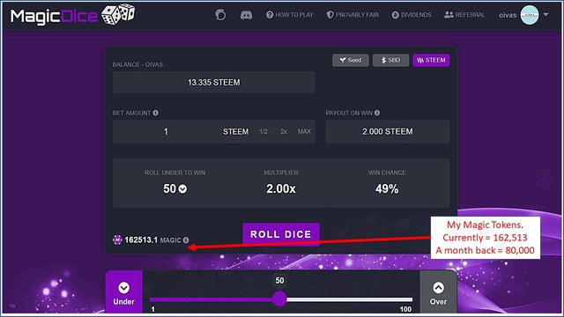The image size is (564, 317).
Task: Open the Provably Fair page
Action: 352,15
